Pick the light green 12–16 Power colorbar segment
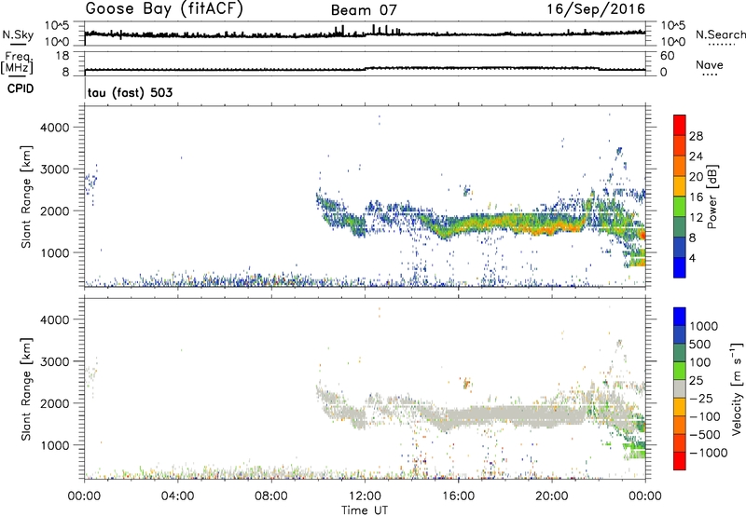The height and width of the screenshot is (516, 746). point(680,206)
